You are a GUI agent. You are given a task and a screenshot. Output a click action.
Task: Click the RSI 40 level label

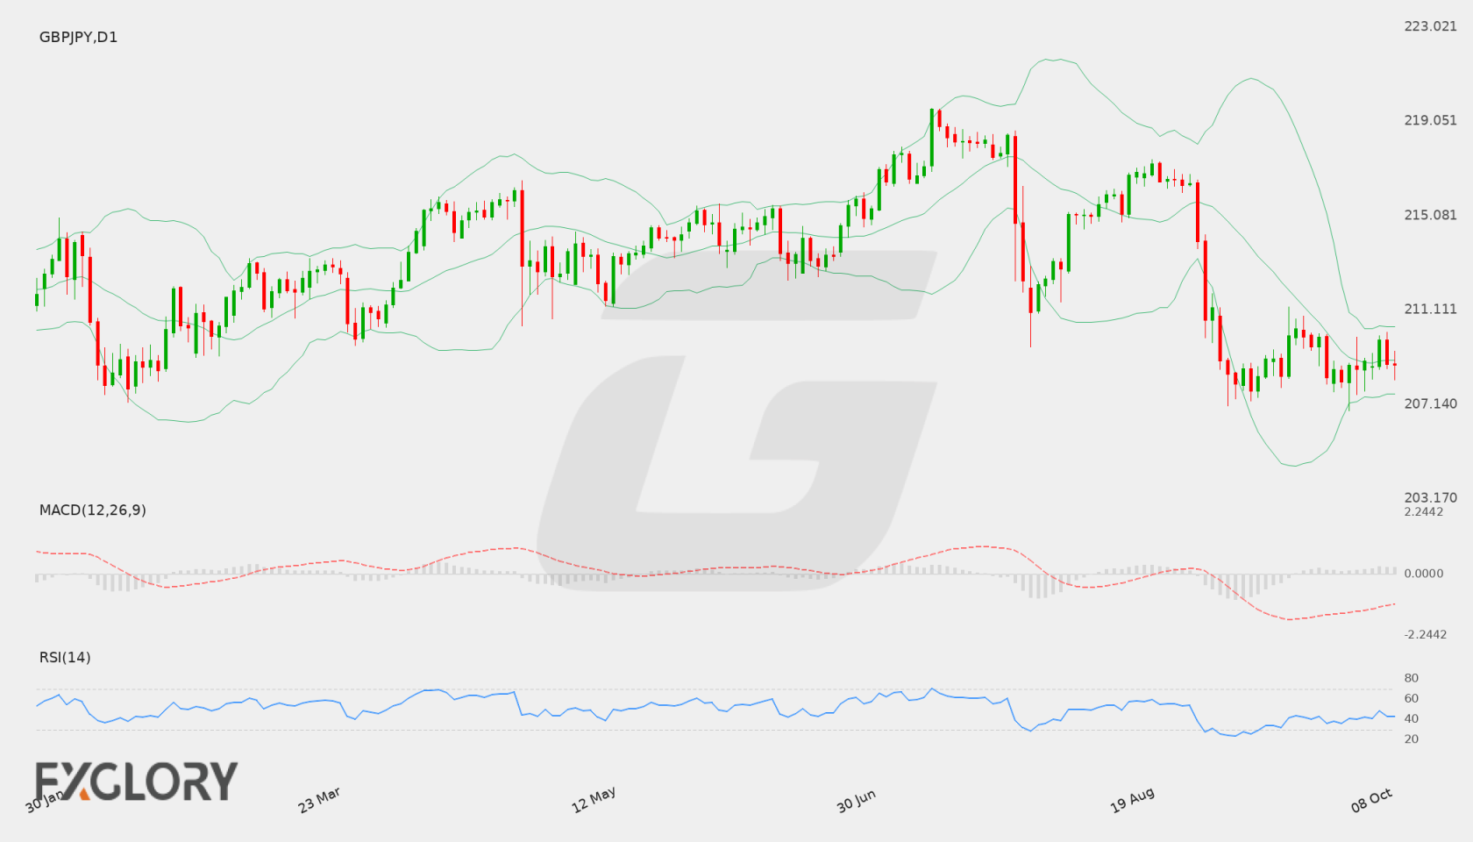1411,718
